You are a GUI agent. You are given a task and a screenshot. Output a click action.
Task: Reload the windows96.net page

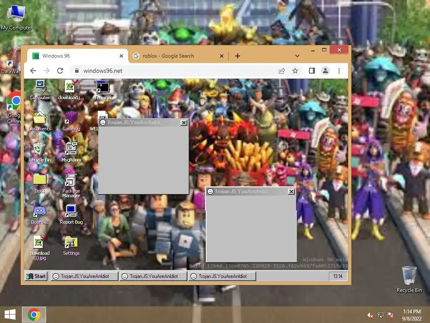(x=60, y=71)
